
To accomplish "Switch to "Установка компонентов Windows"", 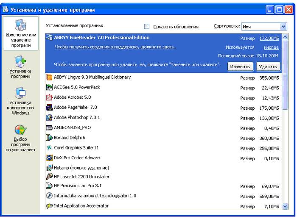I will (x=20, y=101).
